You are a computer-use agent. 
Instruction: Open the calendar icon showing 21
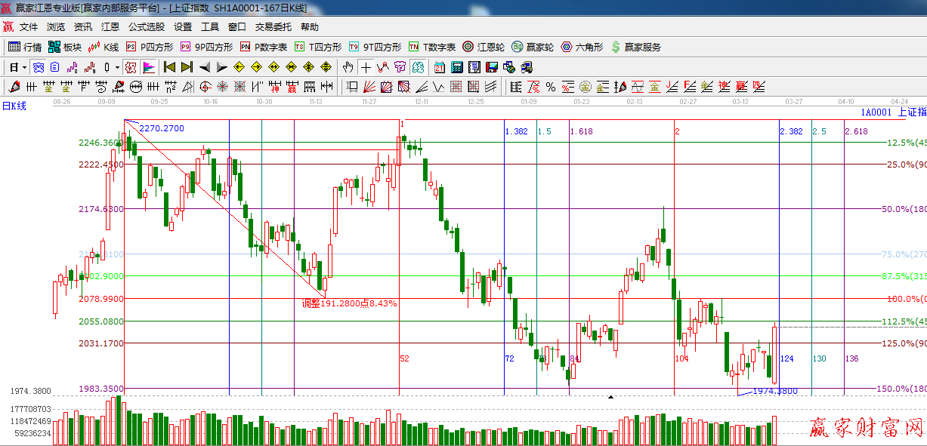click(x=439, y=67)
